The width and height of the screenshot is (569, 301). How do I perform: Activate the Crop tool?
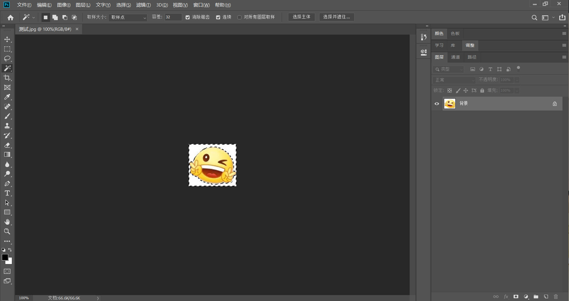(7, 78)
